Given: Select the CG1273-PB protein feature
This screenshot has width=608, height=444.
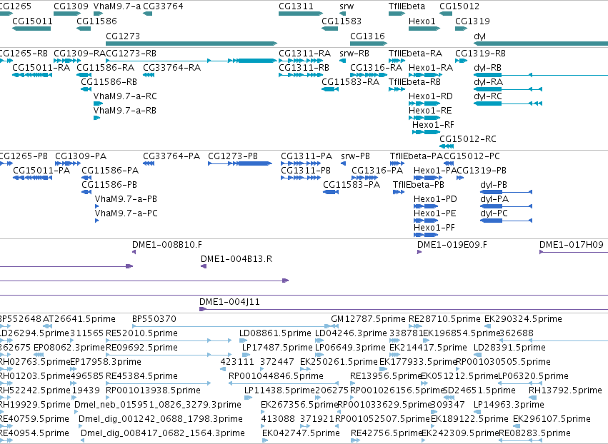Looking at the screenshot, I should coord(240,163).
